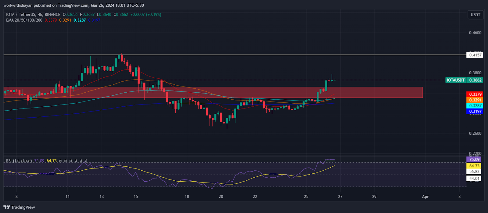Image resolution: width=488 pixels, height=213 pixels.
Task: Click the low value L0.3640
Action: pyautogui.click(x=104, y=14)
